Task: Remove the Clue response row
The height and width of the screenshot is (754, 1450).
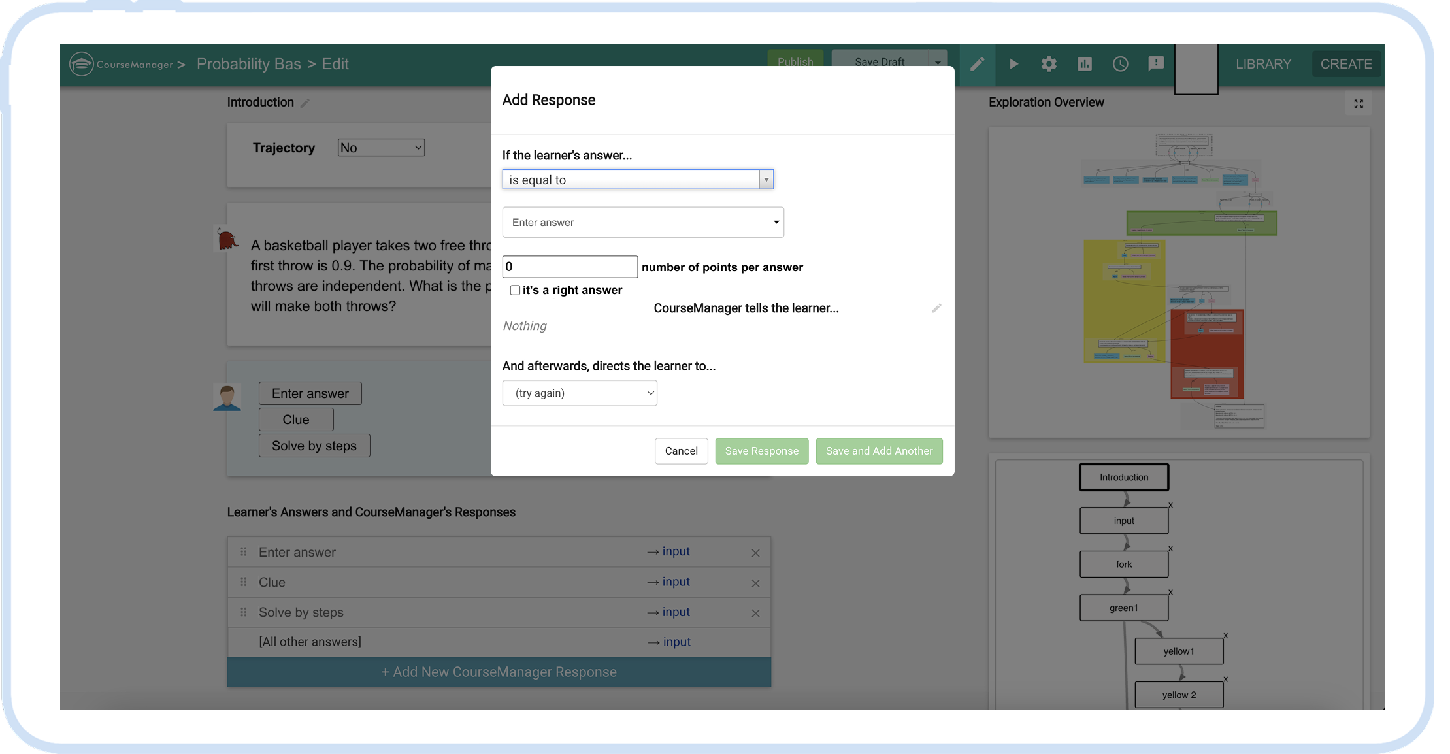Action: (755, 583)
